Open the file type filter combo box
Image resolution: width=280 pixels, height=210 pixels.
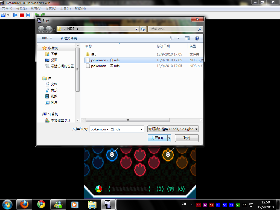[173, 129]
